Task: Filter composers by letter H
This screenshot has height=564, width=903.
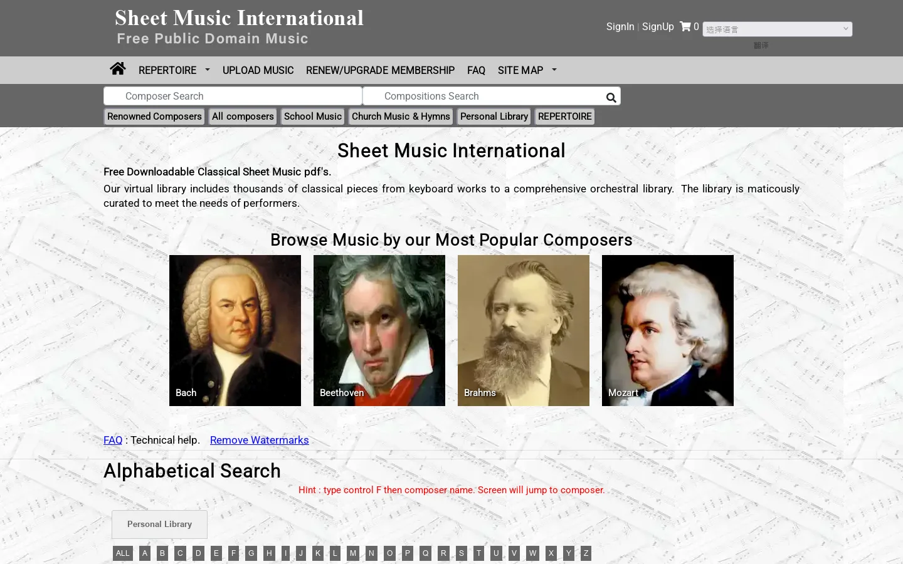Action: click(269, 553)
